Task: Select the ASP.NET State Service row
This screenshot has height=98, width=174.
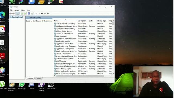Action: click(83, 54)
